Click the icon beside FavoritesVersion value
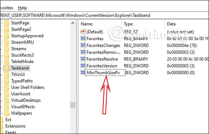209x134 pixels. (x=83, y=66)
